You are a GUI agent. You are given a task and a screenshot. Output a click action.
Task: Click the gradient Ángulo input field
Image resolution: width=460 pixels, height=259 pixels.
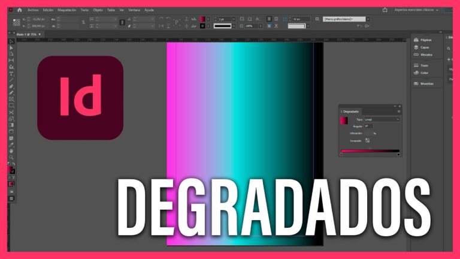click(x=368, y=127)
